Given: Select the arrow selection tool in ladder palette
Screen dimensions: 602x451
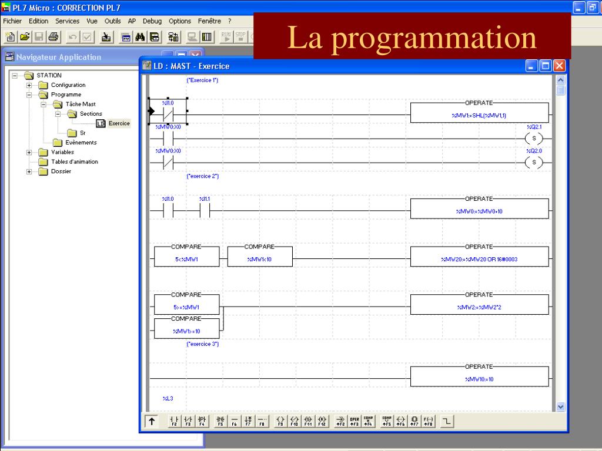Looking at the screenshot, I should click(152, 422).
